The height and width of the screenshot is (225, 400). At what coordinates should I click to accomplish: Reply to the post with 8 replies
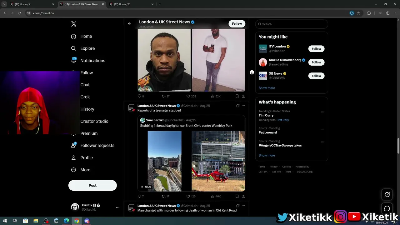coord(139,96)
